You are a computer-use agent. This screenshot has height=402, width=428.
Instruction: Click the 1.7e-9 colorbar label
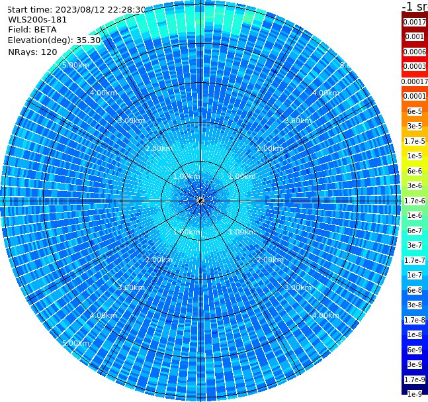(415, 379)
